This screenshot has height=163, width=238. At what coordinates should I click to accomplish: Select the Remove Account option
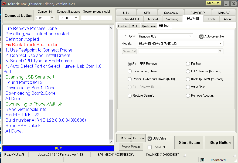point(188,96)
